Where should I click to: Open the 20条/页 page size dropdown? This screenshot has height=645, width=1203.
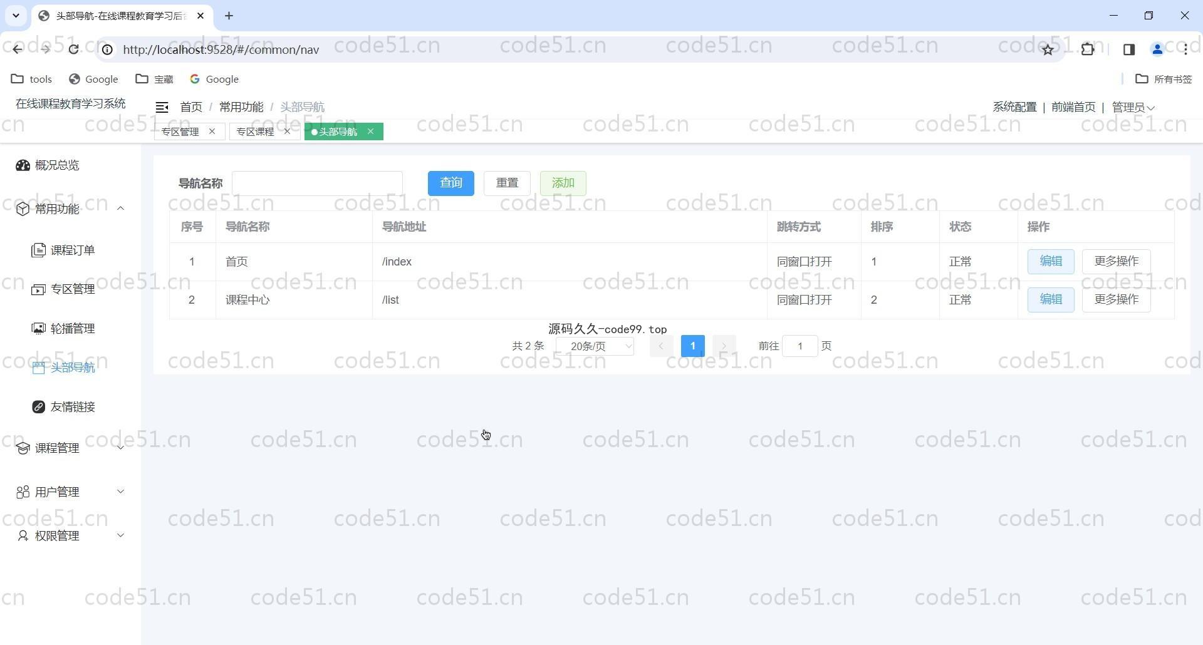point(595,346)
